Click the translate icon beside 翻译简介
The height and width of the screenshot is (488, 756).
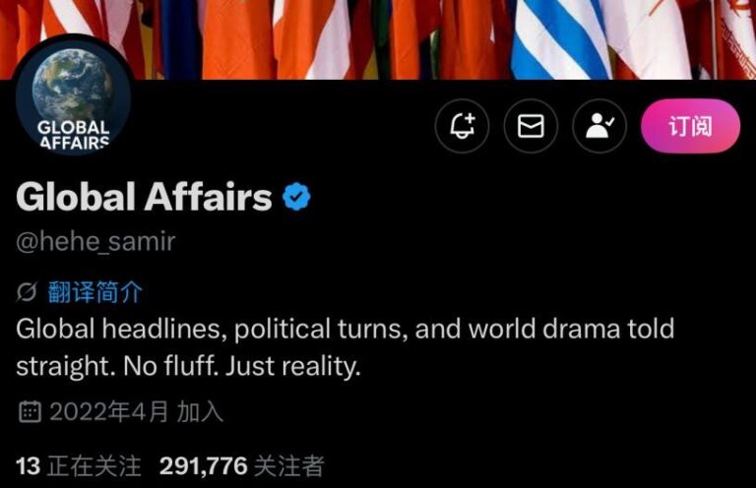[27, 292]
